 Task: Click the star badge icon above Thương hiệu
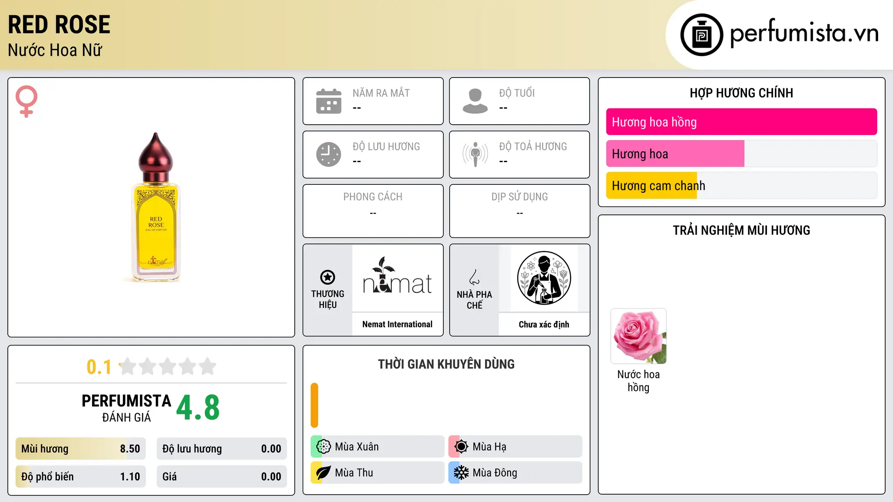tap(327, 277)
